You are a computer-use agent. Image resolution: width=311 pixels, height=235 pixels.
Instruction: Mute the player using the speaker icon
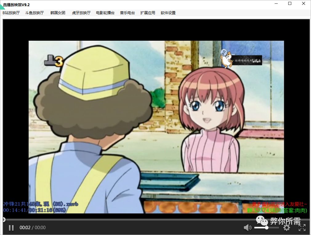[x=247, y=228]
